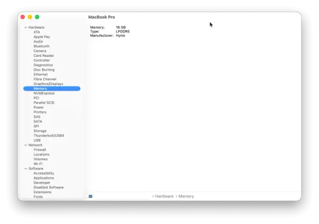Open the SPI entry
319x224 pixels.
tap(36, 126)
